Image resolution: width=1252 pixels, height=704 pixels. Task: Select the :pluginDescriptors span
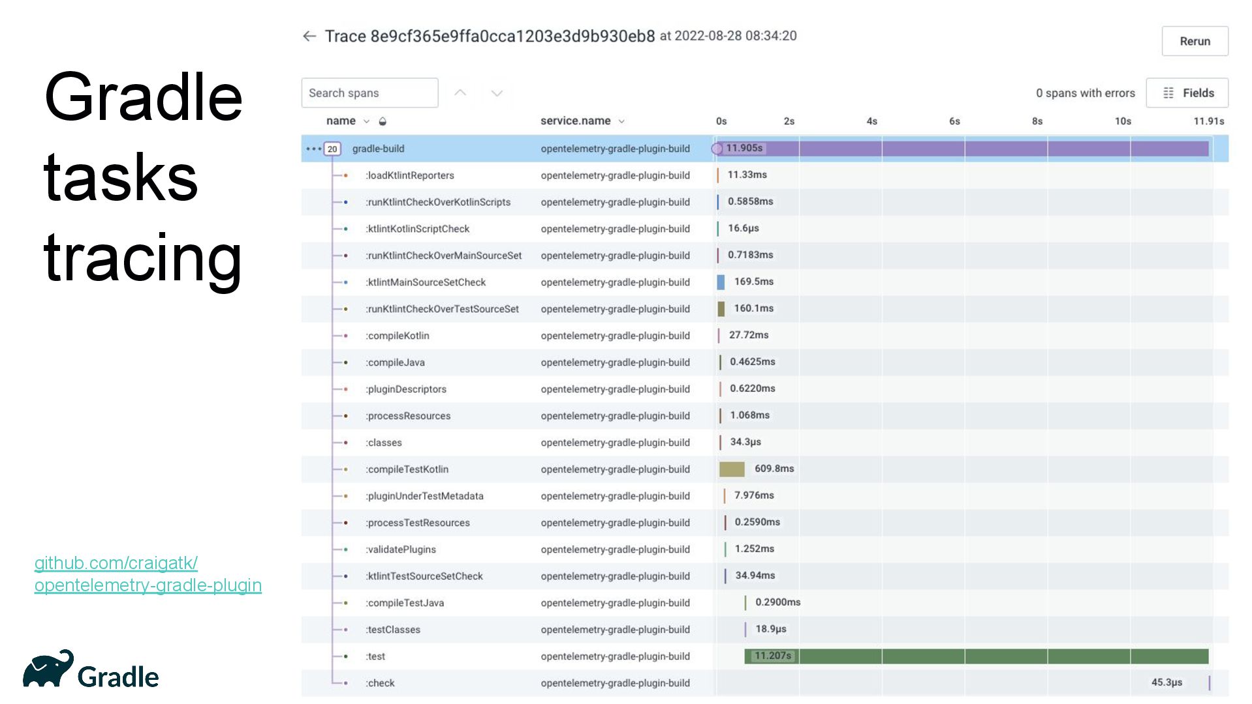point(406,389)
